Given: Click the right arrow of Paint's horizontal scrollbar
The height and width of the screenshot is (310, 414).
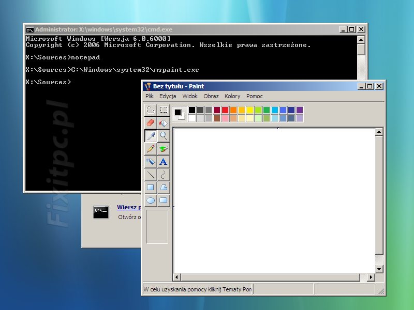Looking at the screenshot, I should point(371,277).
